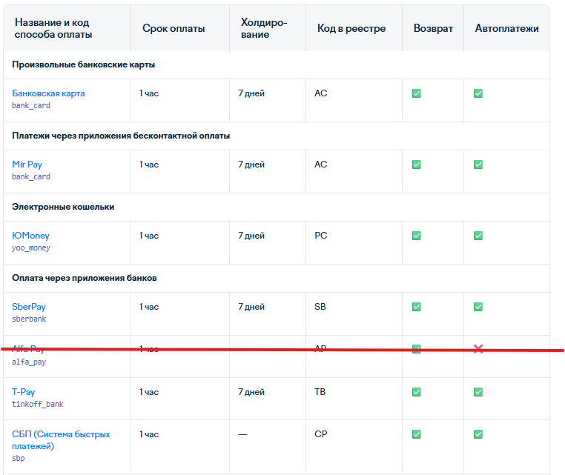Click the red cross in alfa_pay row
The width and height of the screenshot is (565, 475).
pos(478,348)
